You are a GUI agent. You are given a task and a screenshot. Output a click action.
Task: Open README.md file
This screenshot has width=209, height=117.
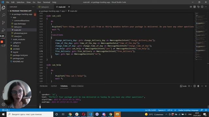click(x=18, y=61)
